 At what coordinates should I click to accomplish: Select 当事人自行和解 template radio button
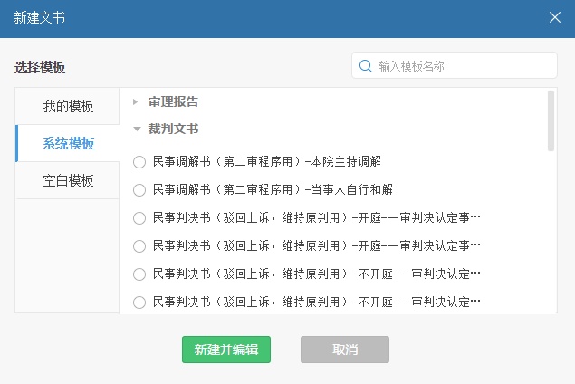(139, 190)
